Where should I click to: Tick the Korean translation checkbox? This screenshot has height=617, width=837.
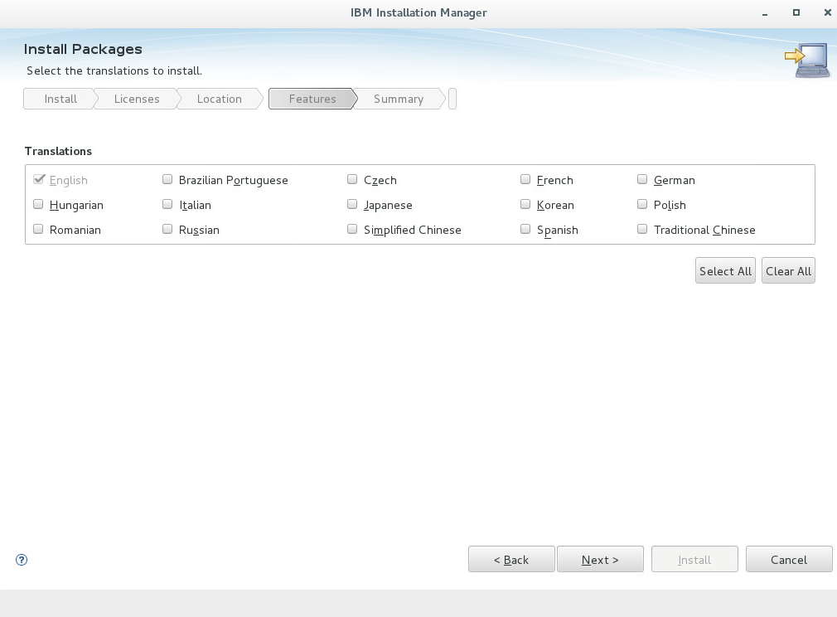525,205
